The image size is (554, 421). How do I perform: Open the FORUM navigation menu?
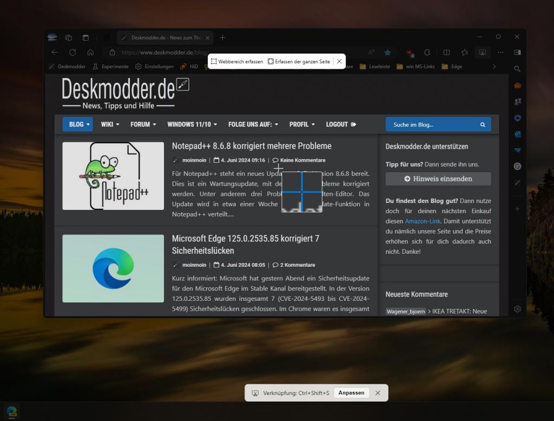(143, 124)
